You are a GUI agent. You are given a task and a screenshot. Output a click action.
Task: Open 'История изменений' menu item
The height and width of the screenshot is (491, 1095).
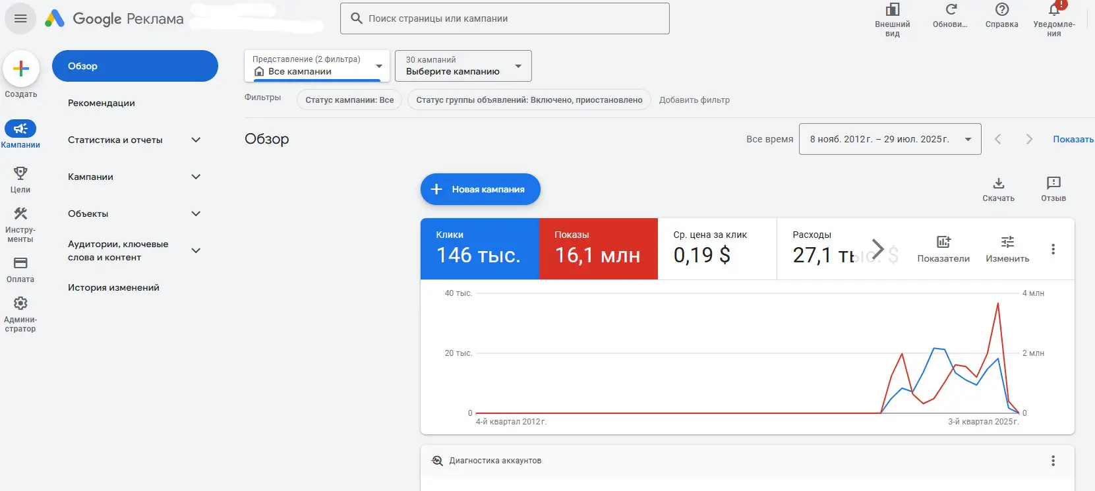[113, 287]
